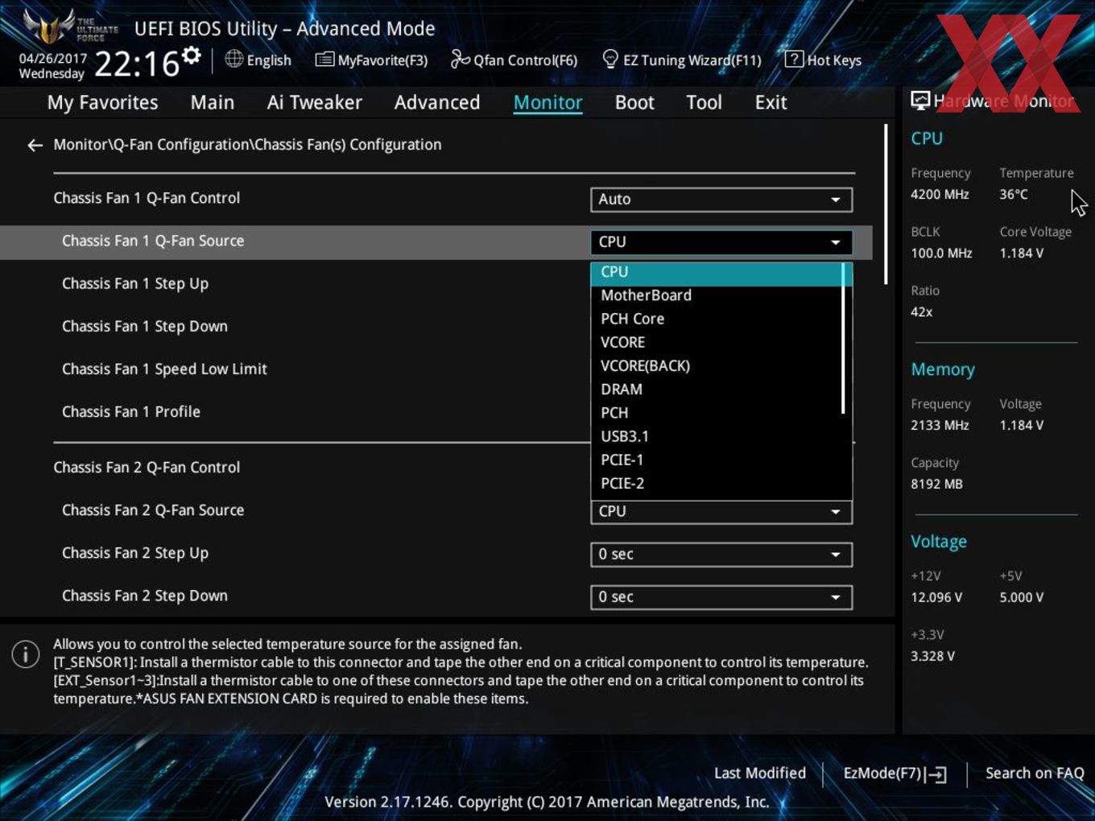Open Hot Keys help
The height and width of the screenshot is (821, 1095).
823,60
